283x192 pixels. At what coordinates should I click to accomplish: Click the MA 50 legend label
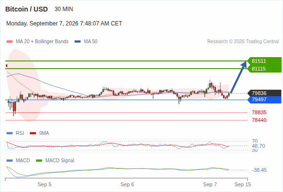91,42
